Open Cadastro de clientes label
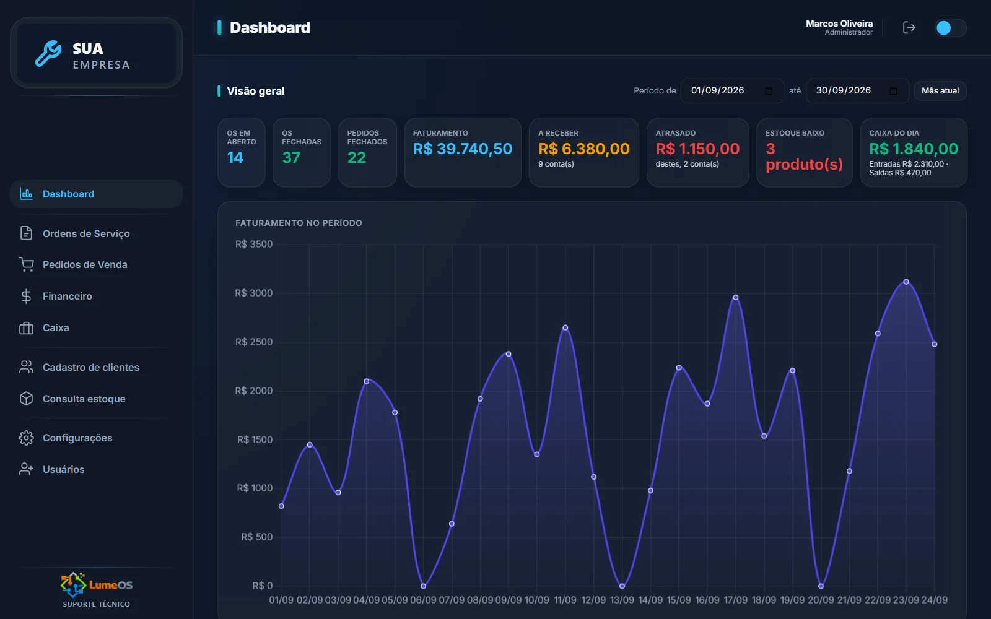 pos(91,367)
